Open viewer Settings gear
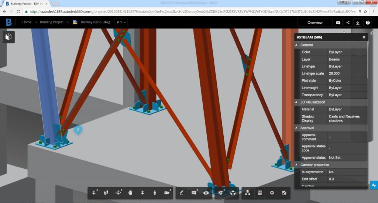 pyautogui.click(x=272, y=193)
